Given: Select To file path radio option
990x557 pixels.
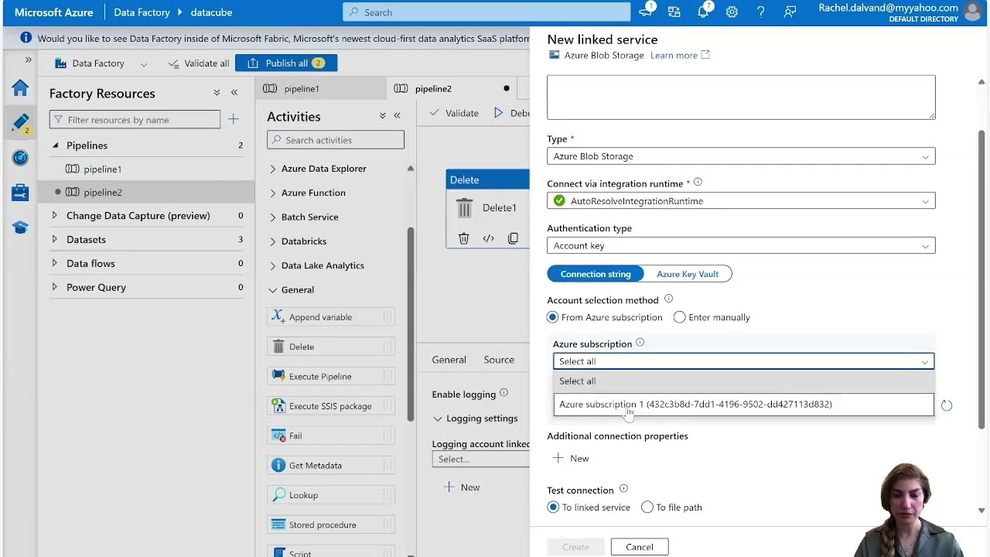Looking at the screenshot, I should coord(647,507).
